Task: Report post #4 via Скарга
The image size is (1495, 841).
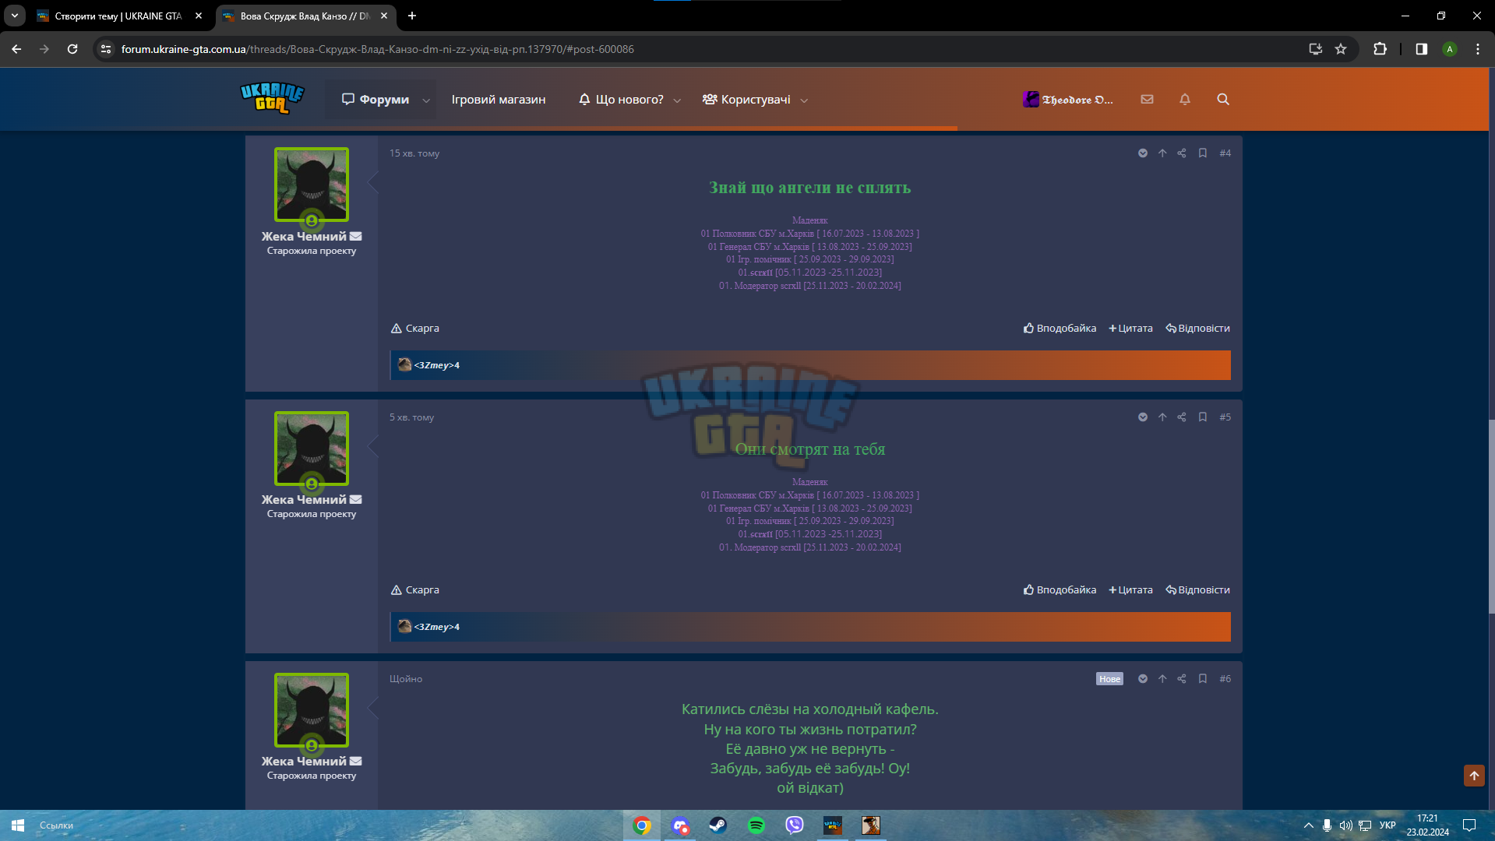Action: tap(415, 329)
